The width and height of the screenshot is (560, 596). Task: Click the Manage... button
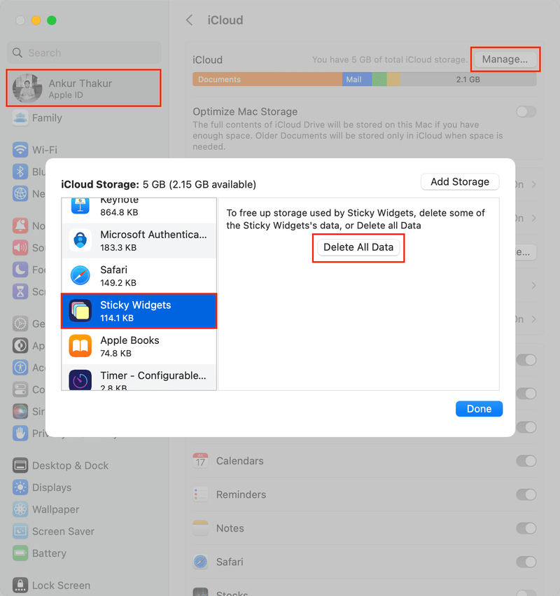pos(505,60)
